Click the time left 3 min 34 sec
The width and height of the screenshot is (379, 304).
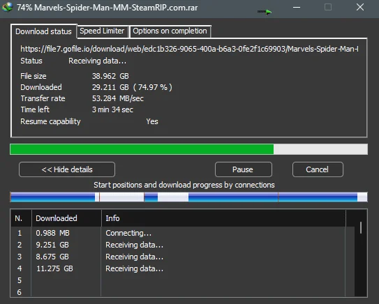[x=112, y=109]
